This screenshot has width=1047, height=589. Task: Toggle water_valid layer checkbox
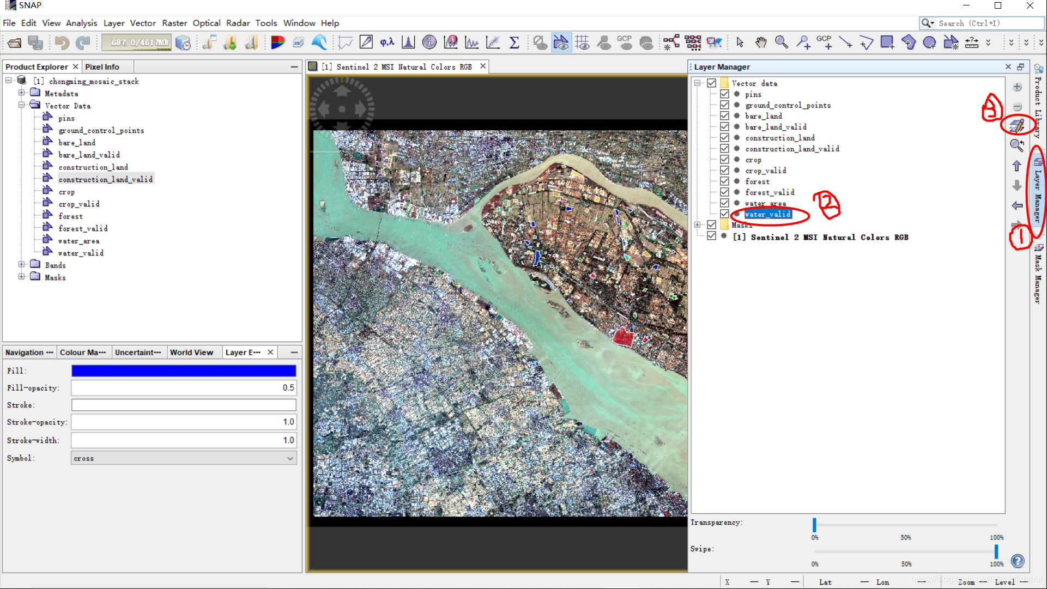[724, 214]
